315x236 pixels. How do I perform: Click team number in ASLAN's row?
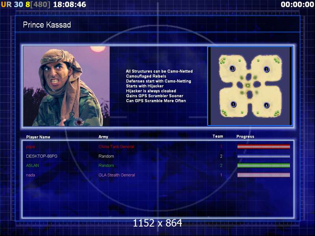tap(221, 166)
